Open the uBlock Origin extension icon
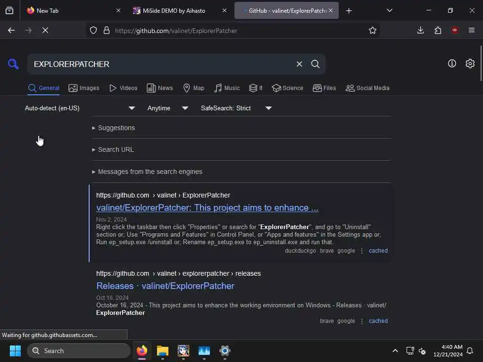Viewport: 483px width, 362px height. [455, 30]
